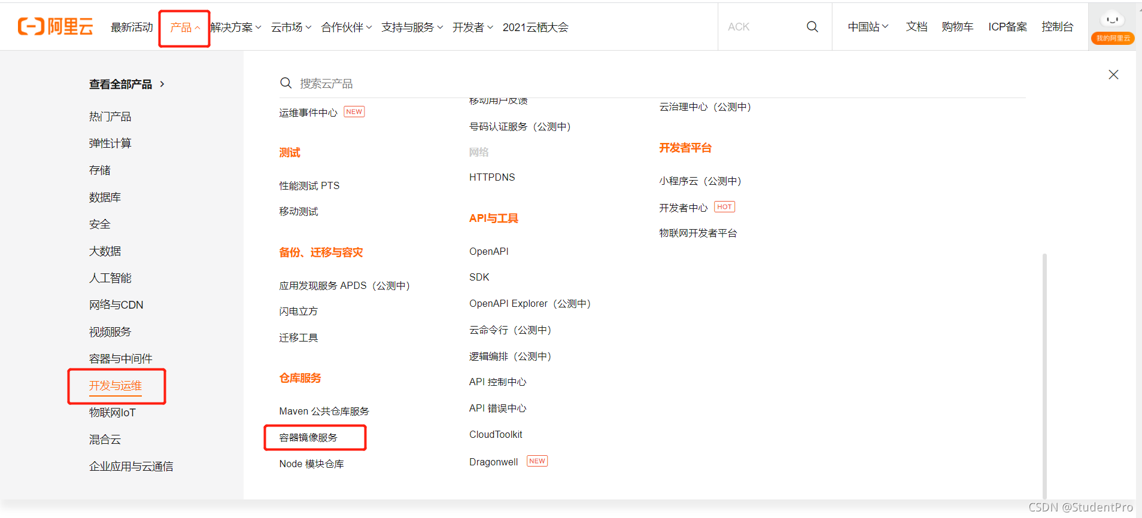Open 迁移工具
The height and width of the screenshot is (518, 1142).
tap(299, 338)
